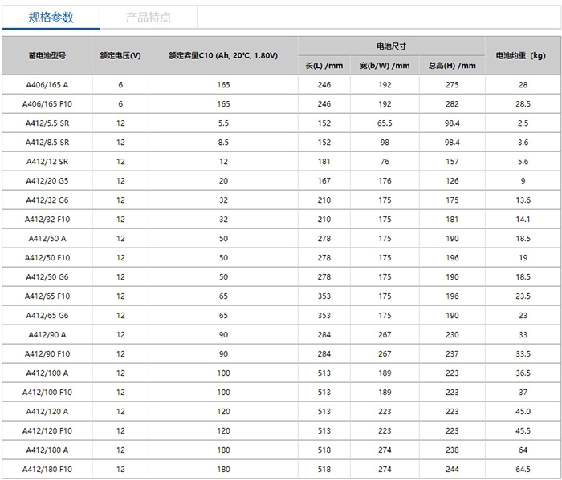
Task: Switch to the 规格参数 tab
Action: (x=50, y=17)
